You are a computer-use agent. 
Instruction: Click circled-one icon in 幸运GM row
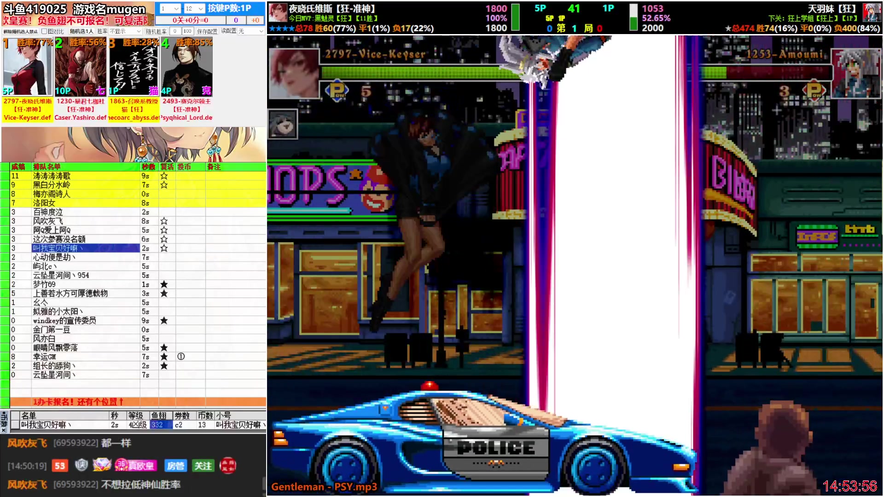pos(181,357)
